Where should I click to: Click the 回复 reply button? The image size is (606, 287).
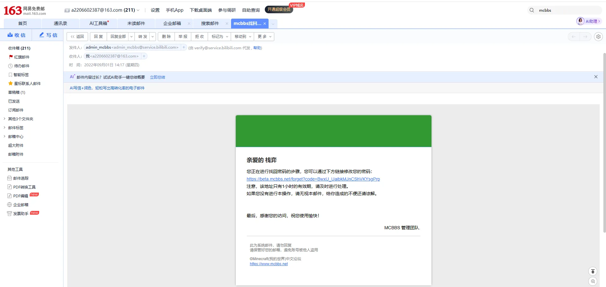pos(98,37)
